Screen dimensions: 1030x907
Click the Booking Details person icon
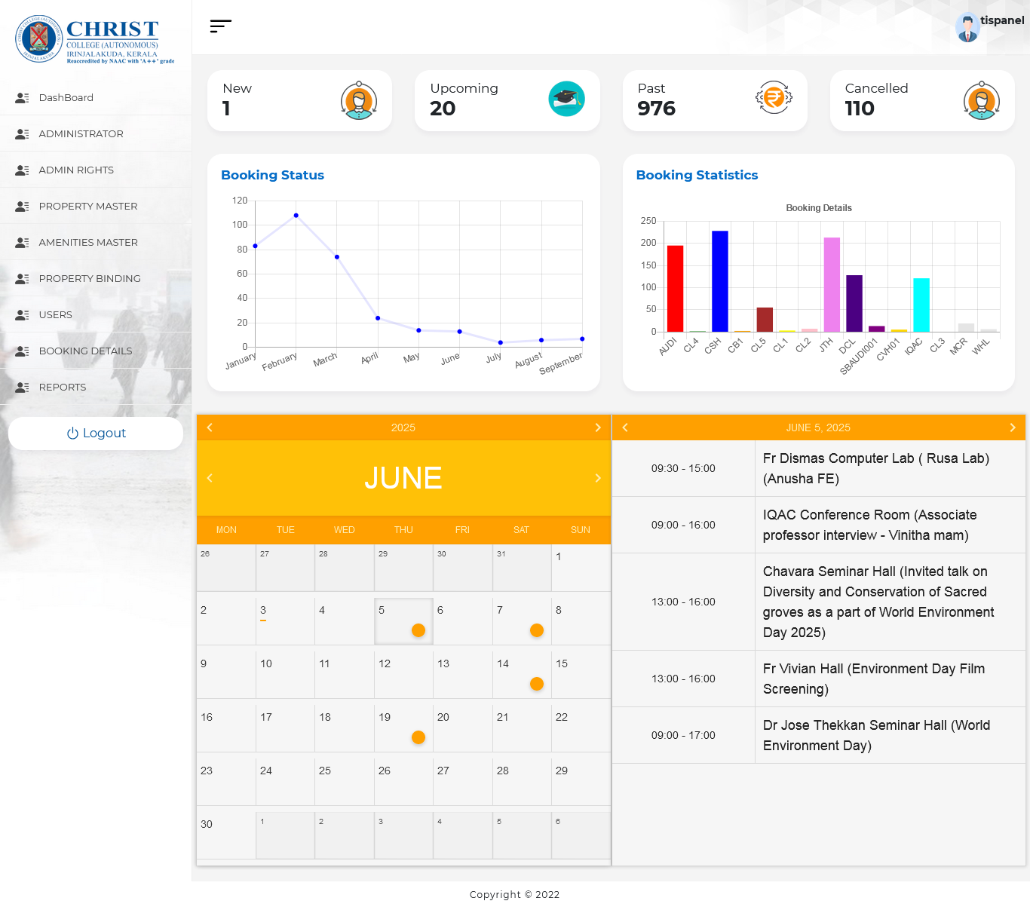point(21,351)
